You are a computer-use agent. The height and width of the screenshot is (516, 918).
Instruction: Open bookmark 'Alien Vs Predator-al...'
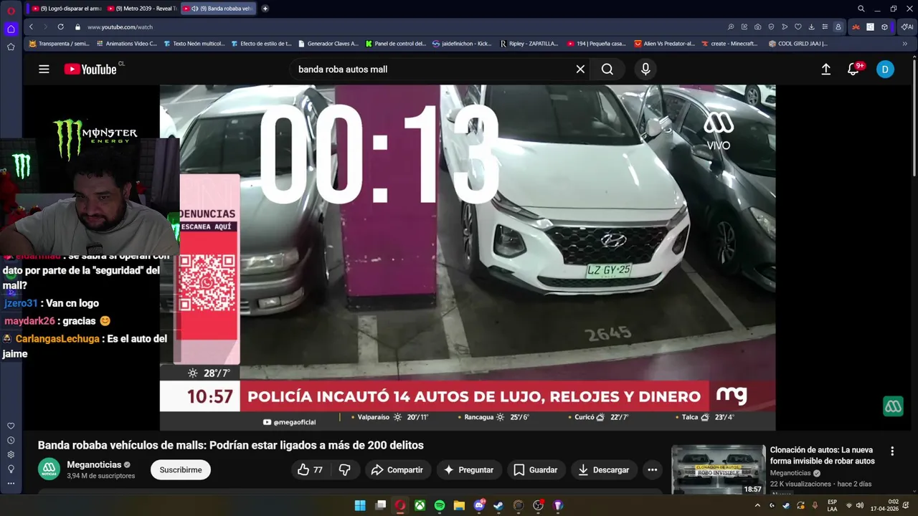click(664, 43)
